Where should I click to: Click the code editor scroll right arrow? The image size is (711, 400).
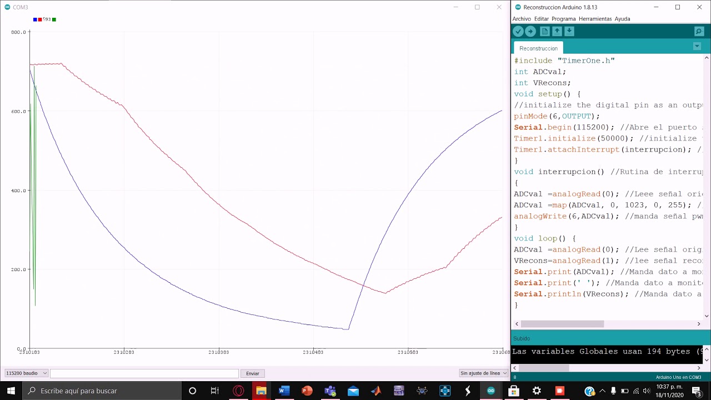point(699,324)
